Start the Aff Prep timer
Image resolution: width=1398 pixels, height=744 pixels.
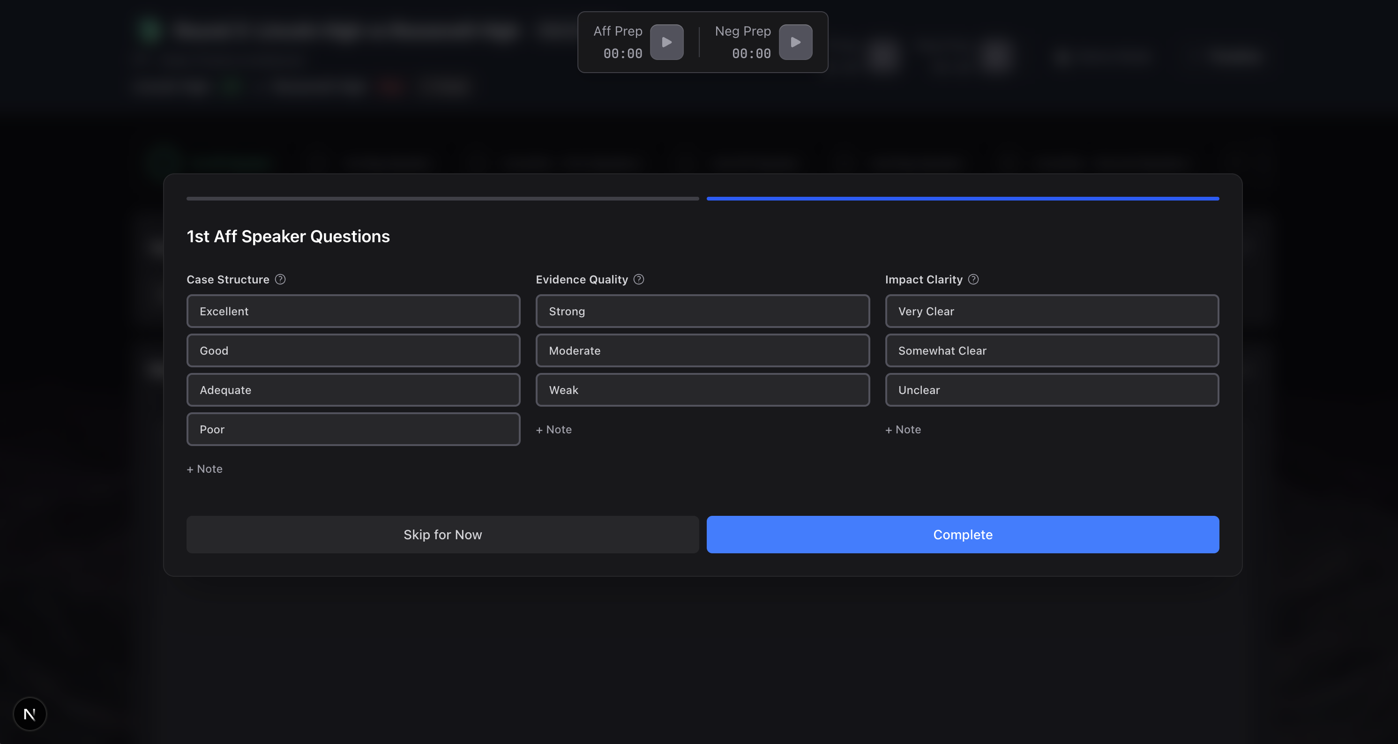click(x=666, y=42)
